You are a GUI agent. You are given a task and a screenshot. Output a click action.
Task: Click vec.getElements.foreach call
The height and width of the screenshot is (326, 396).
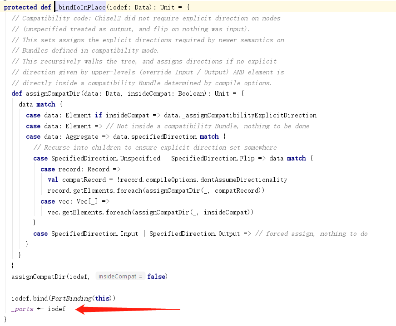point(89,212)
